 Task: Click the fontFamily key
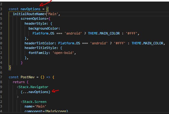point(38,53)
